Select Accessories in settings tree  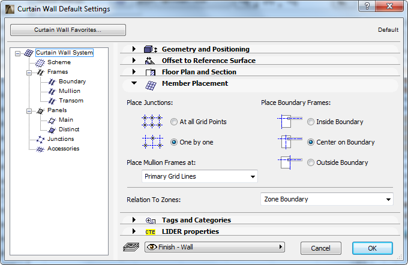tap(63, 149)
